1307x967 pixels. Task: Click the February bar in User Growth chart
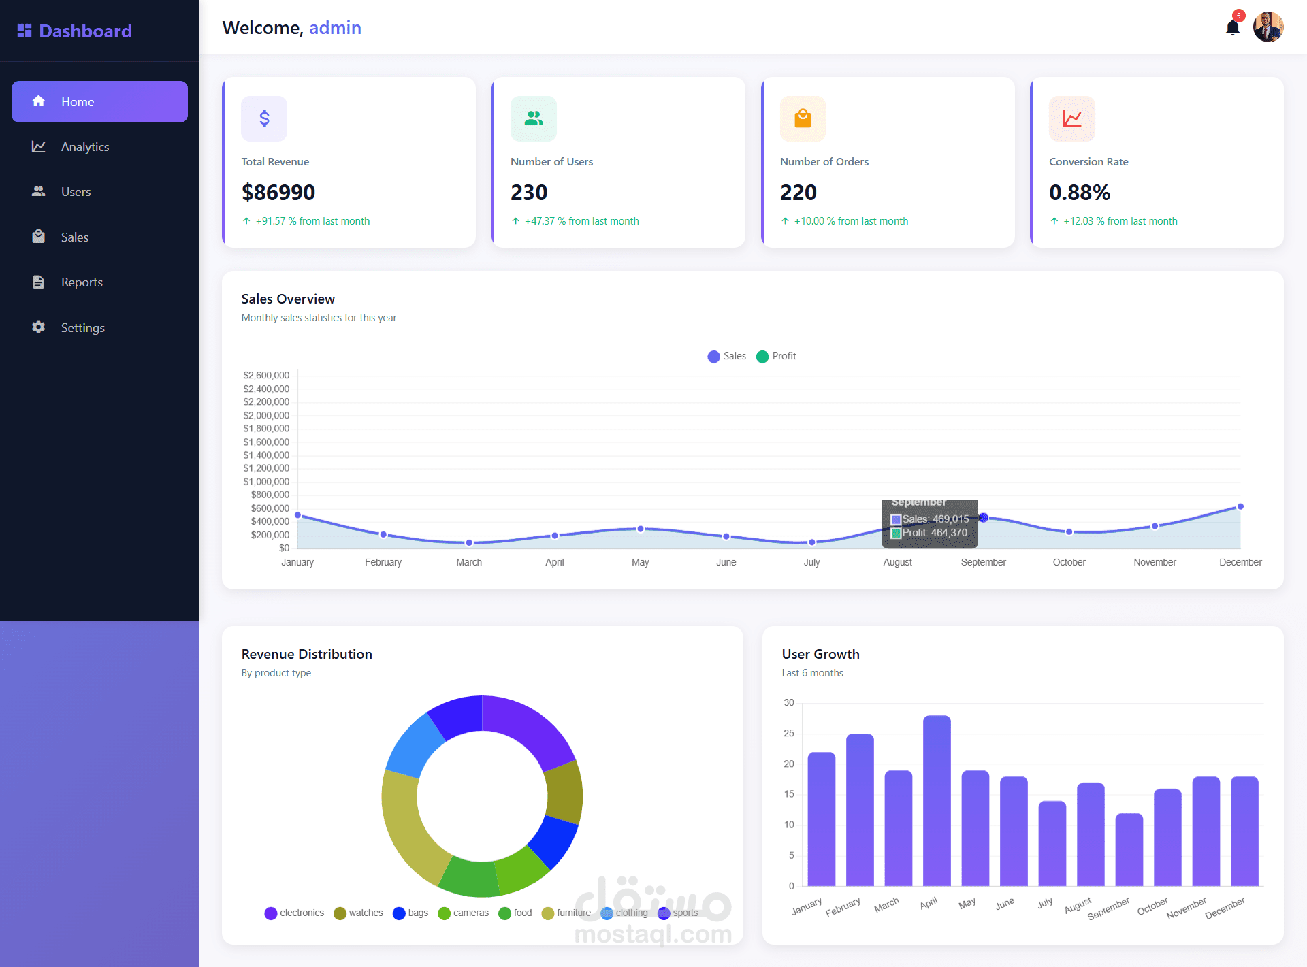click(x=860, y=810)
